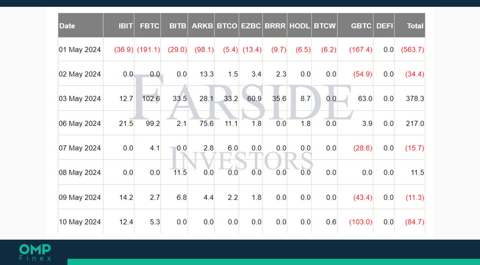Click the 102.6 FBTC value
Screen dimensions: 480x265
(x=151, y=98)
